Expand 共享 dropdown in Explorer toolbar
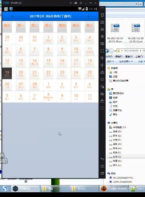Image resolution: width=145 pixels, height=197 pixels. tap(141, 61)
